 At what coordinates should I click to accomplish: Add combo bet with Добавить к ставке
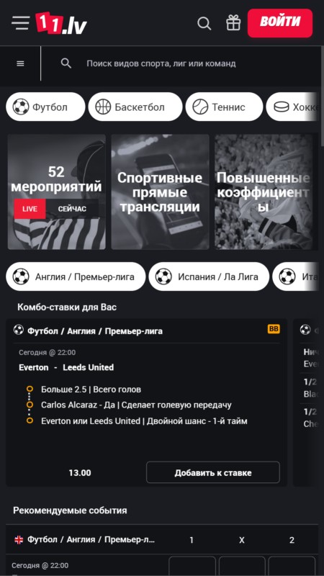(213, 472)
